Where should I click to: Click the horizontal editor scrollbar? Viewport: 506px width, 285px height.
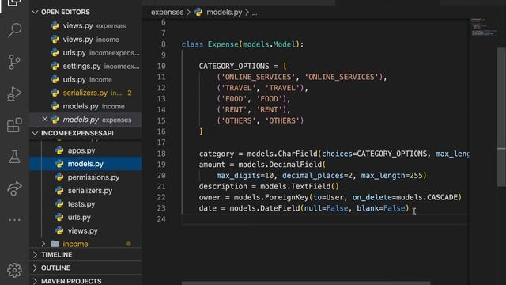click(306, 283)
